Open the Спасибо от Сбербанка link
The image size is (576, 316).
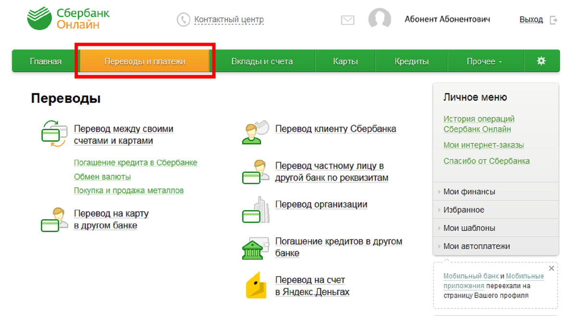[x=486, y=161]
